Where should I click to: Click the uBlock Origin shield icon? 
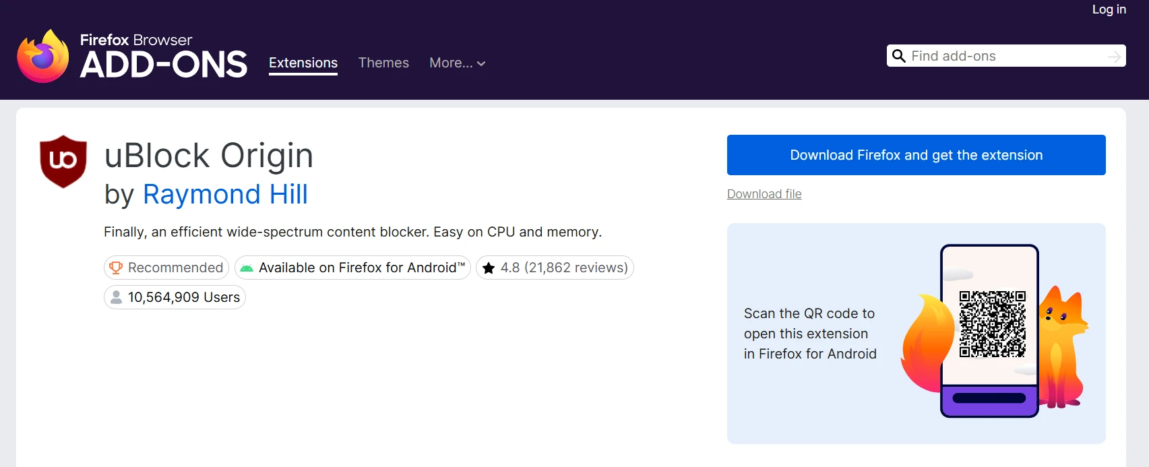coord(63,161)
